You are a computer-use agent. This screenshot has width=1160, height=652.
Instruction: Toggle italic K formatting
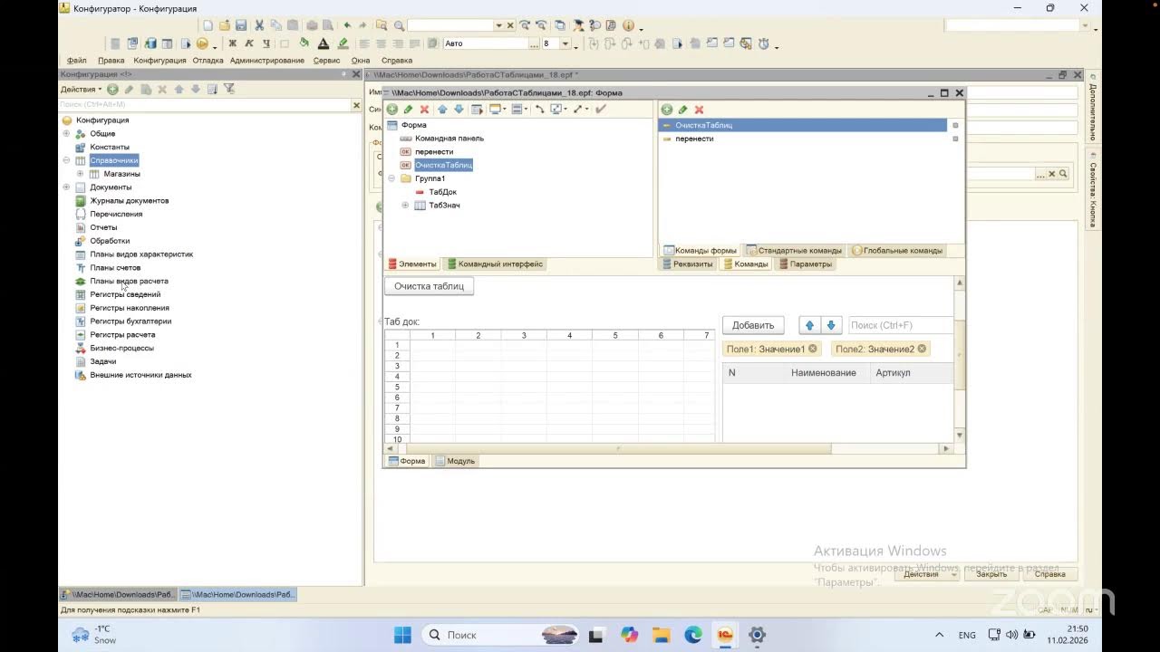pyautogui.click(x=249, y=43)
